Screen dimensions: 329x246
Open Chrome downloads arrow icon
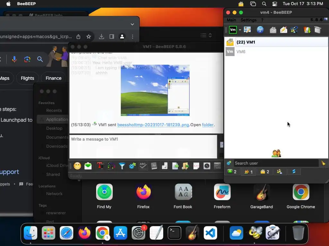101,37
